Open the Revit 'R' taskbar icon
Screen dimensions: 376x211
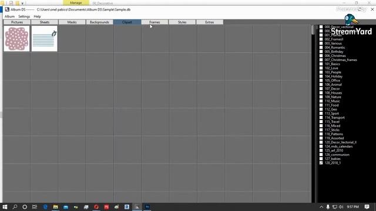click(x=127, y=207)
